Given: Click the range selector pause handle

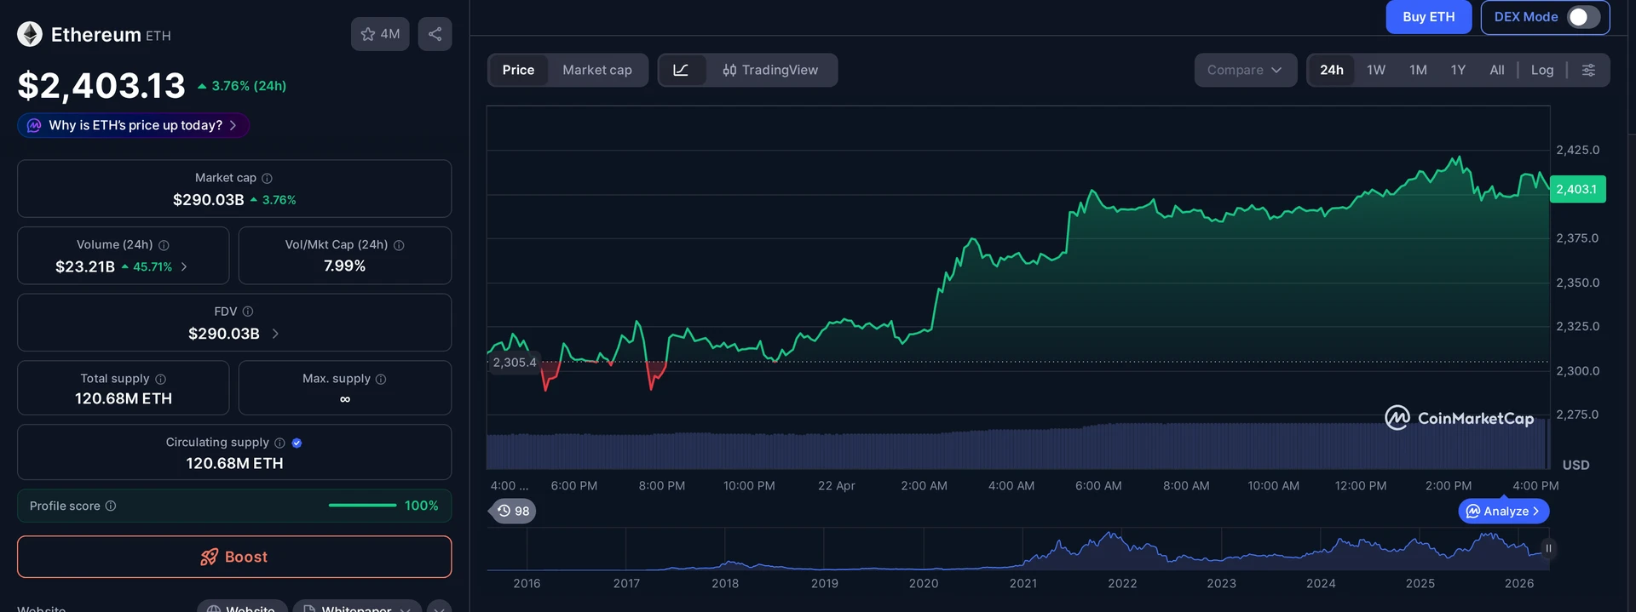Looking at the screenshot, I should 1548,548.
